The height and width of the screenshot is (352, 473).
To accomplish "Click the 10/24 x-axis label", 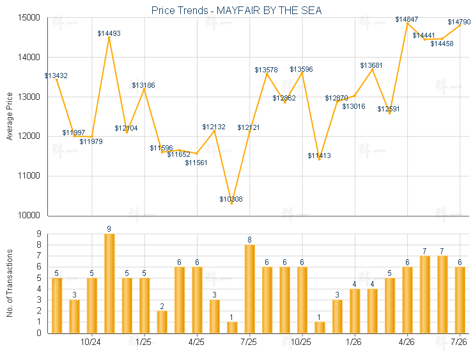I will 91,342.
